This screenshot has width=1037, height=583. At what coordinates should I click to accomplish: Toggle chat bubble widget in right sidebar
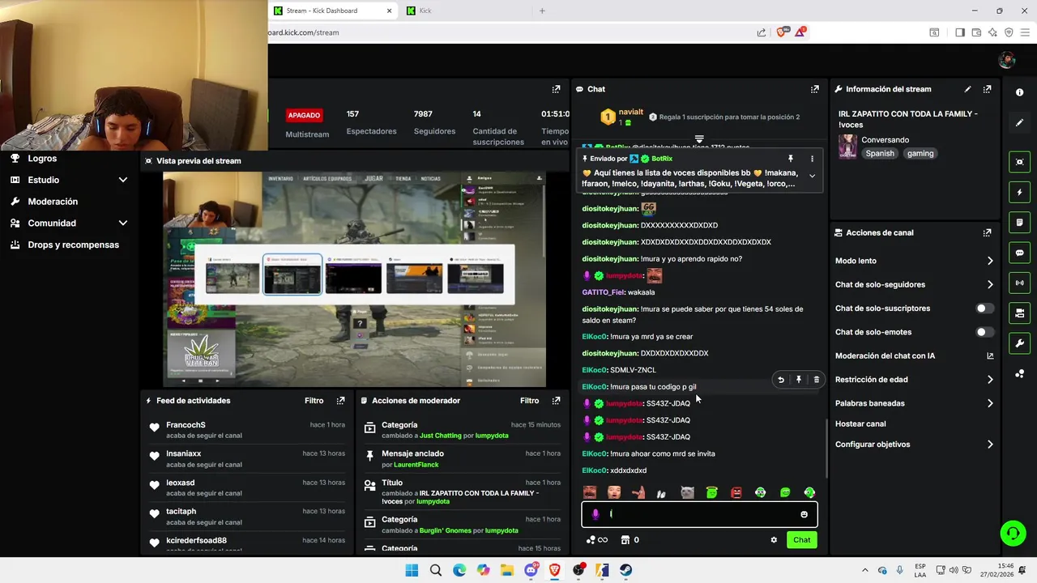tap(1019, 253)
